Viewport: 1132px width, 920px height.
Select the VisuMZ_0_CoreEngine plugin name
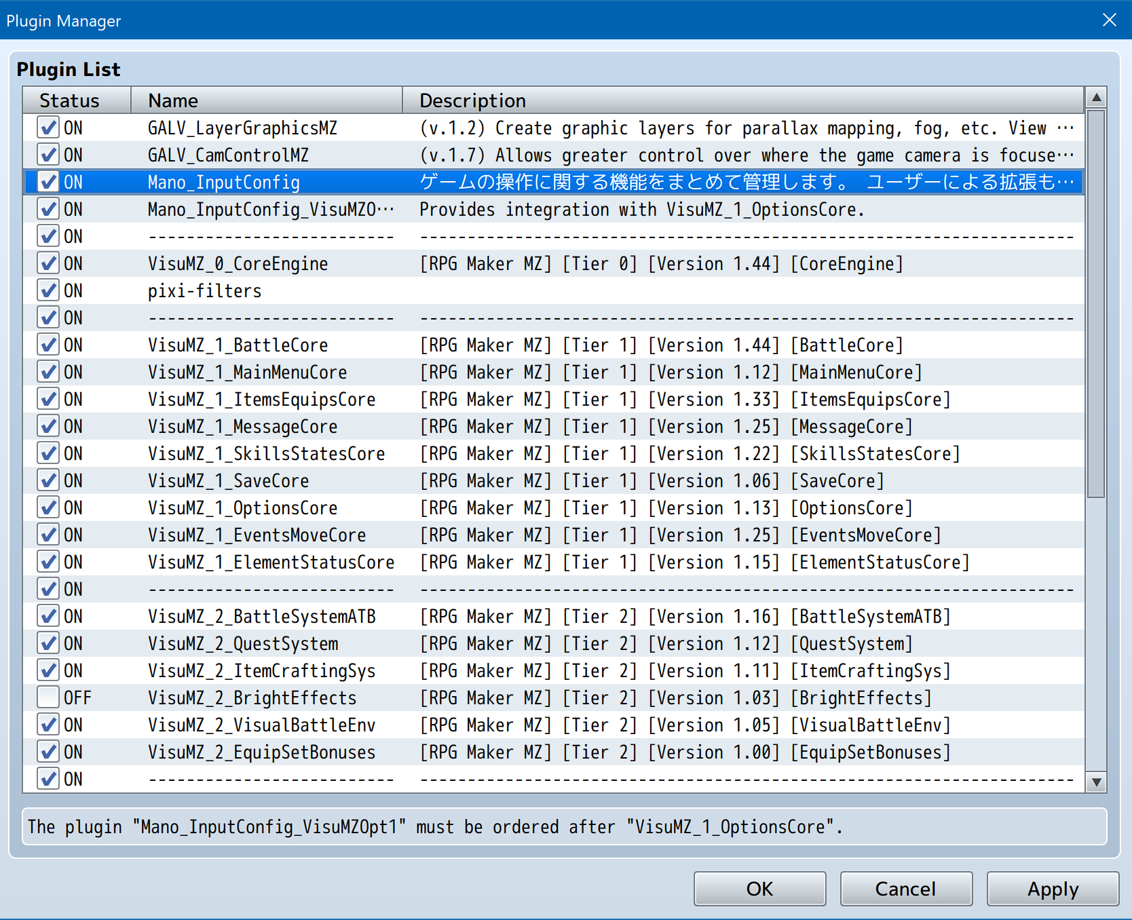(x=238, y=263)
